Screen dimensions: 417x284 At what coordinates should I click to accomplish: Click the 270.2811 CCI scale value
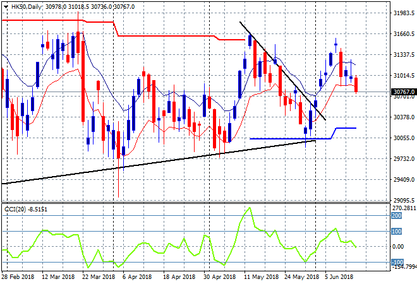(404, 208)
